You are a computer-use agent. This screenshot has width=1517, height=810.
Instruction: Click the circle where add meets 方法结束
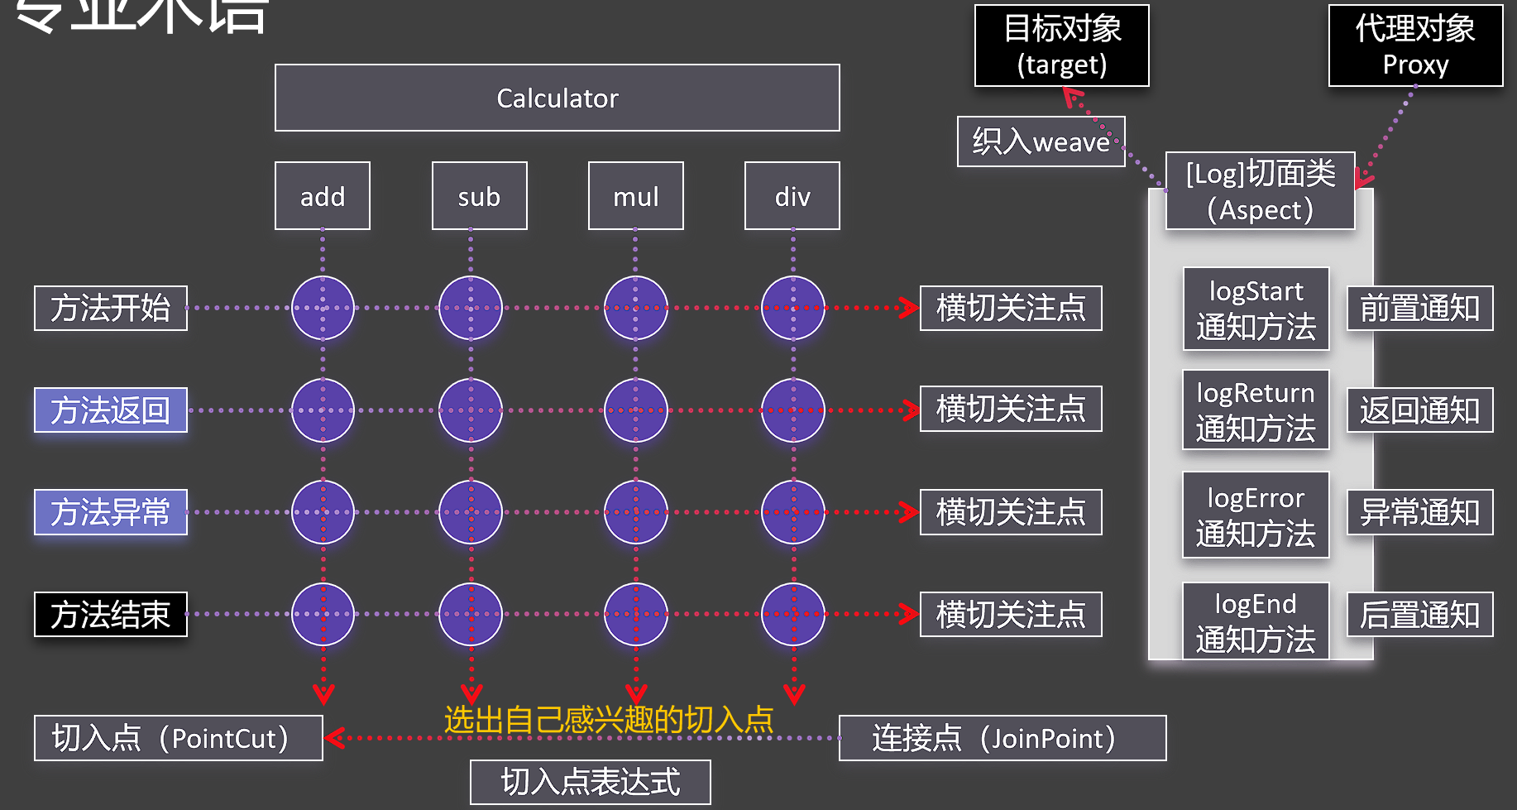(x=323, y=614)
